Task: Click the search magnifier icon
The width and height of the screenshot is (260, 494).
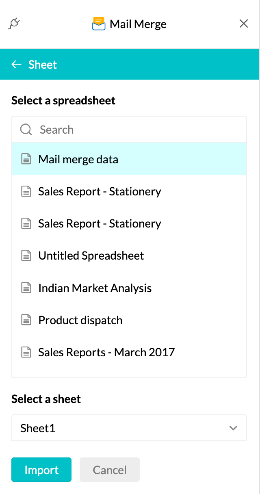Action: 26,129
